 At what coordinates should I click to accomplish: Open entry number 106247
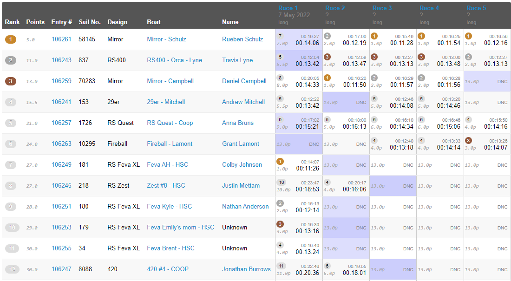click(61, 269)
